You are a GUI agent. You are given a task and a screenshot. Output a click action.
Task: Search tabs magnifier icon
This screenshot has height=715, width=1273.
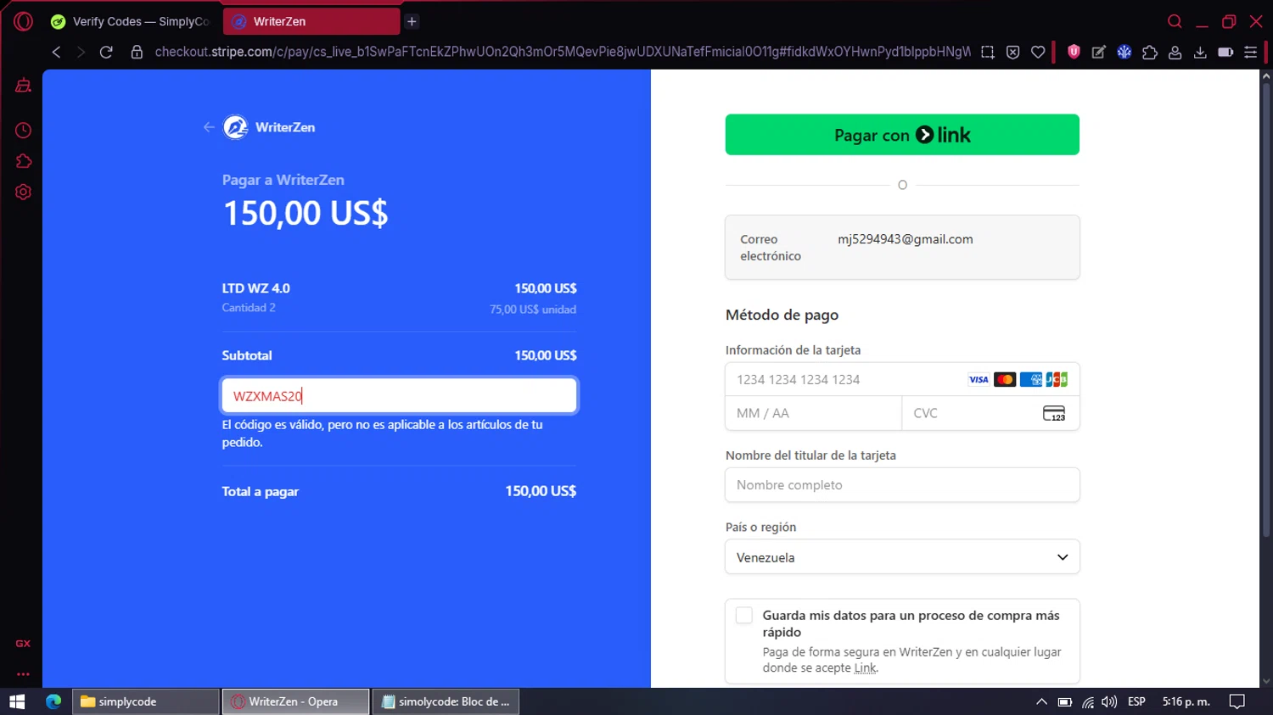tap(1175, 21)
